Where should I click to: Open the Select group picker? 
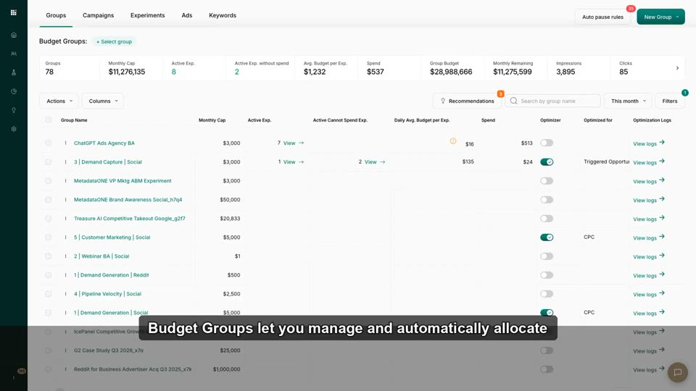114,42
